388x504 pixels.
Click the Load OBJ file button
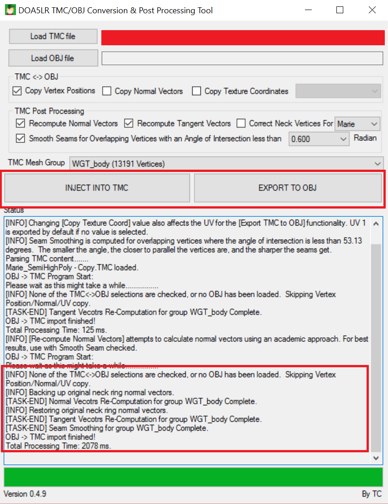[x=53, y=58]
